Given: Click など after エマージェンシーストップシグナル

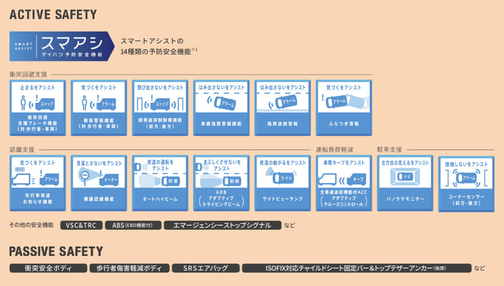Looking at the screenshot, I should [x=290, y=225].
